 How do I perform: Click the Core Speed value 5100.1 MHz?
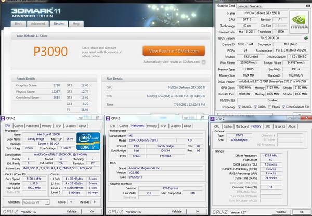pos(34,179)
